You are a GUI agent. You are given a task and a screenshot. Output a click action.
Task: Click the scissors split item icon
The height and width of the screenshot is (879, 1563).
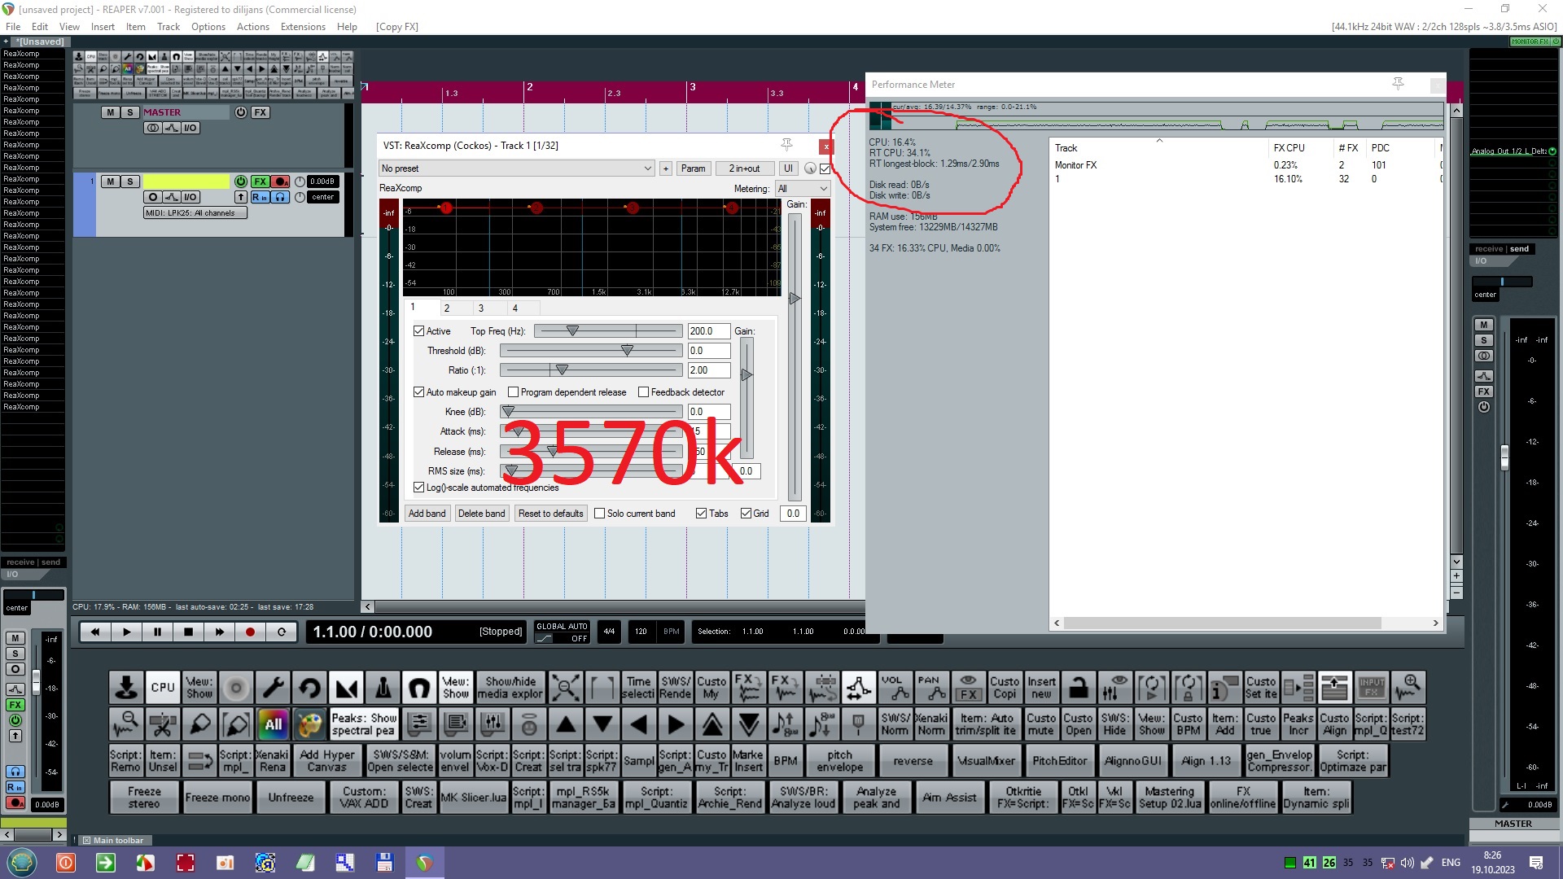(163, 724)
